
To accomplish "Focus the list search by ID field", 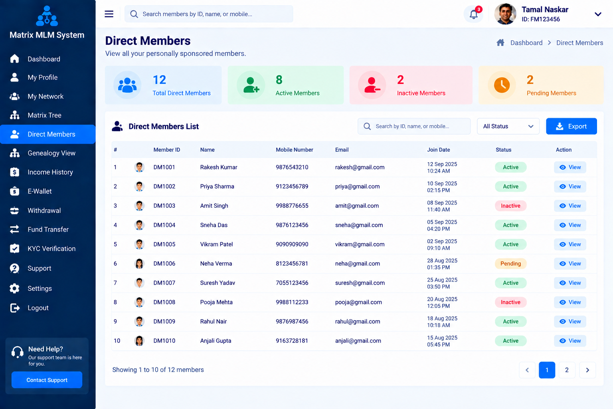I will 414,126.
